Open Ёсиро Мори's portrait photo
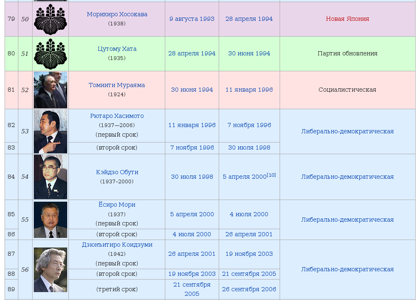The image size is (419, 300). (x=50, y=220)
